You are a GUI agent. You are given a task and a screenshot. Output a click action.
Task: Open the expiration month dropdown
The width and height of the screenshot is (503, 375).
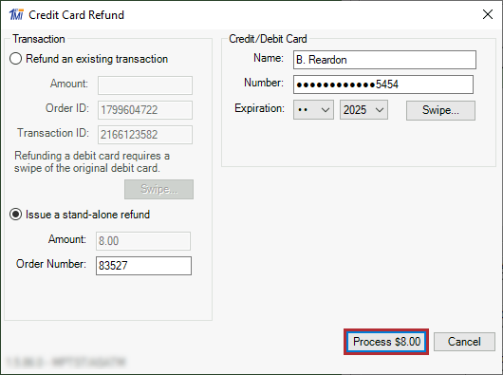313,110
